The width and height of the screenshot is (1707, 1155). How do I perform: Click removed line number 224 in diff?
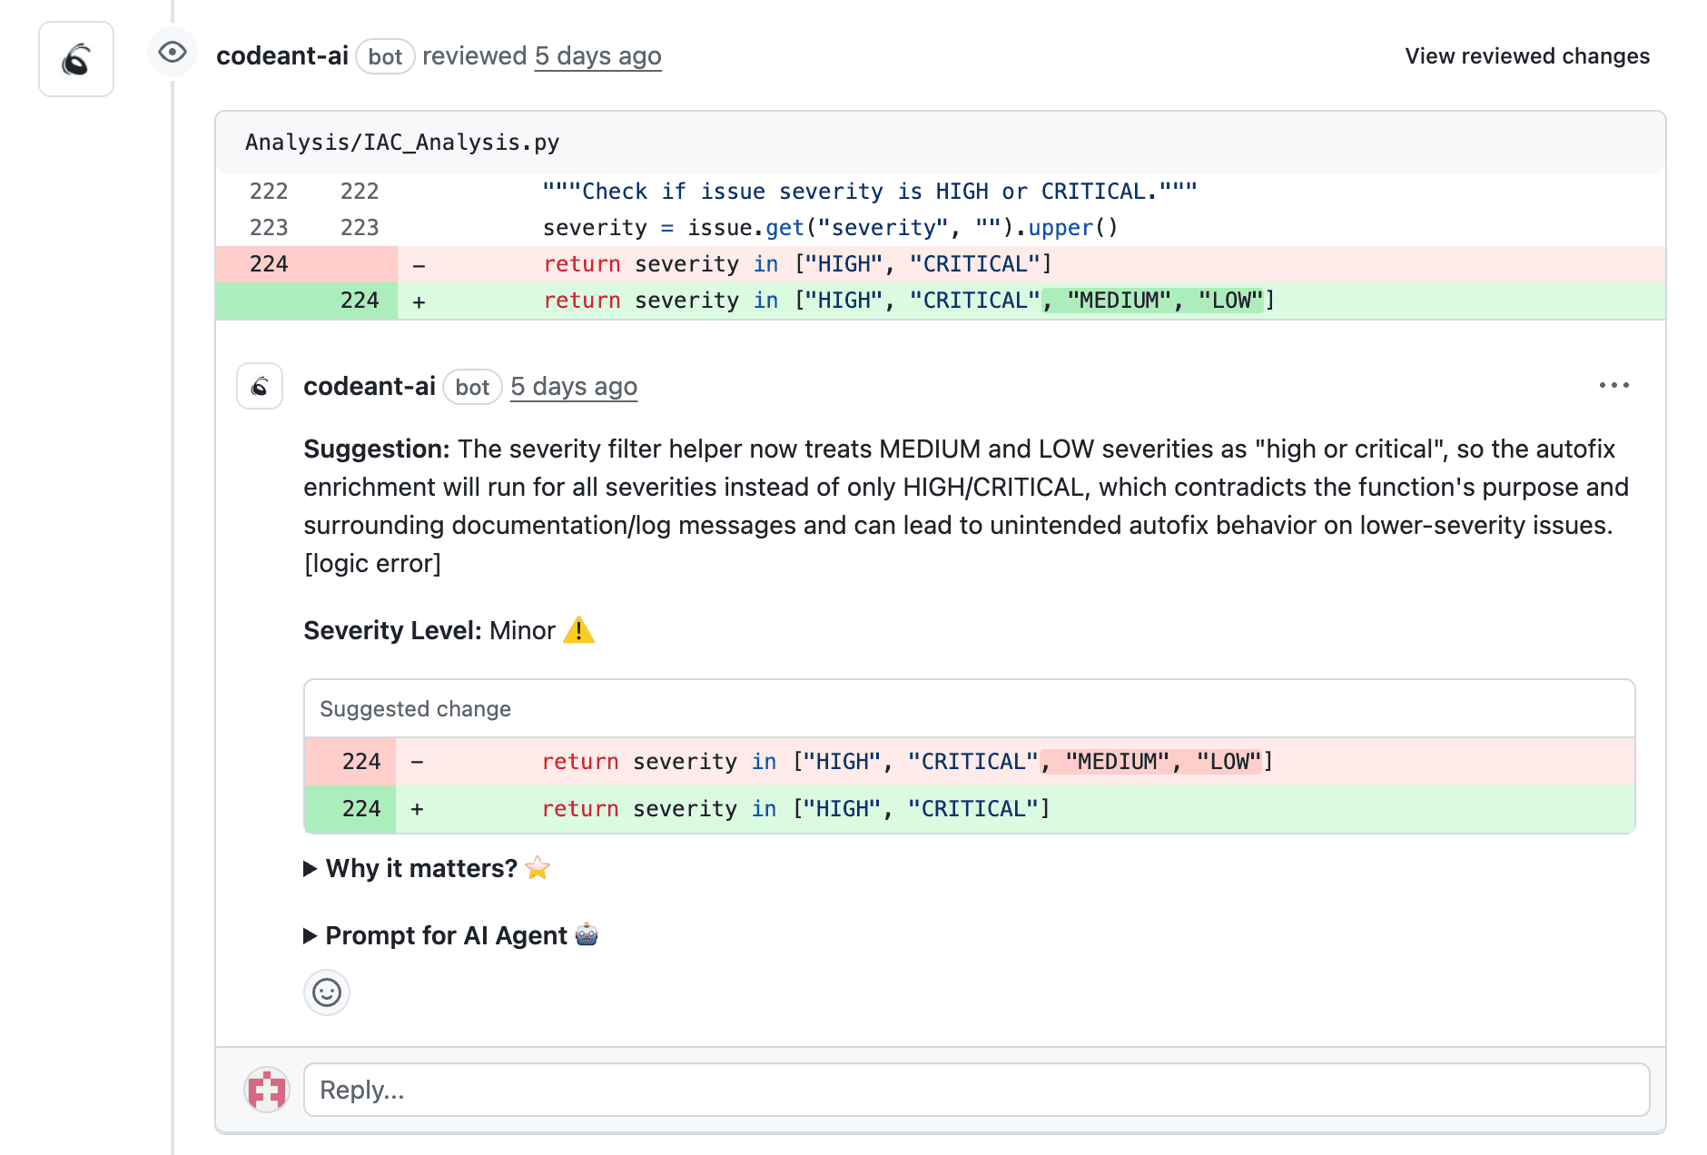[269, 264]
